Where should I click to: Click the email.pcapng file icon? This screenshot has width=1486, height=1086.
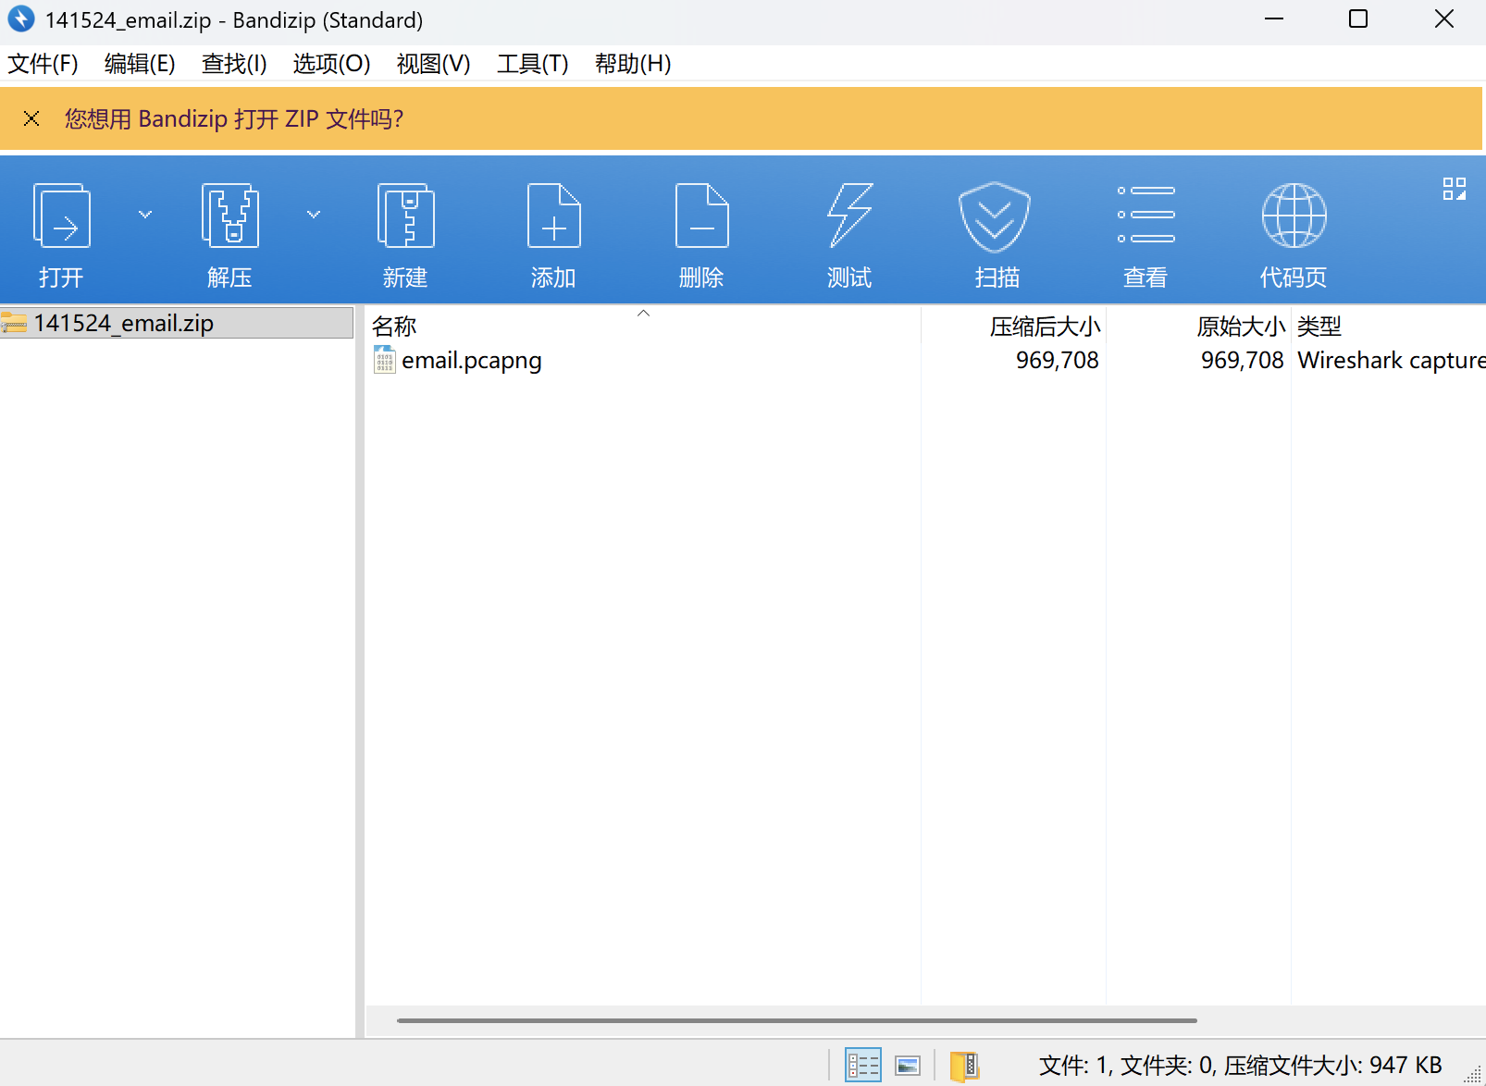click(384, 360)
